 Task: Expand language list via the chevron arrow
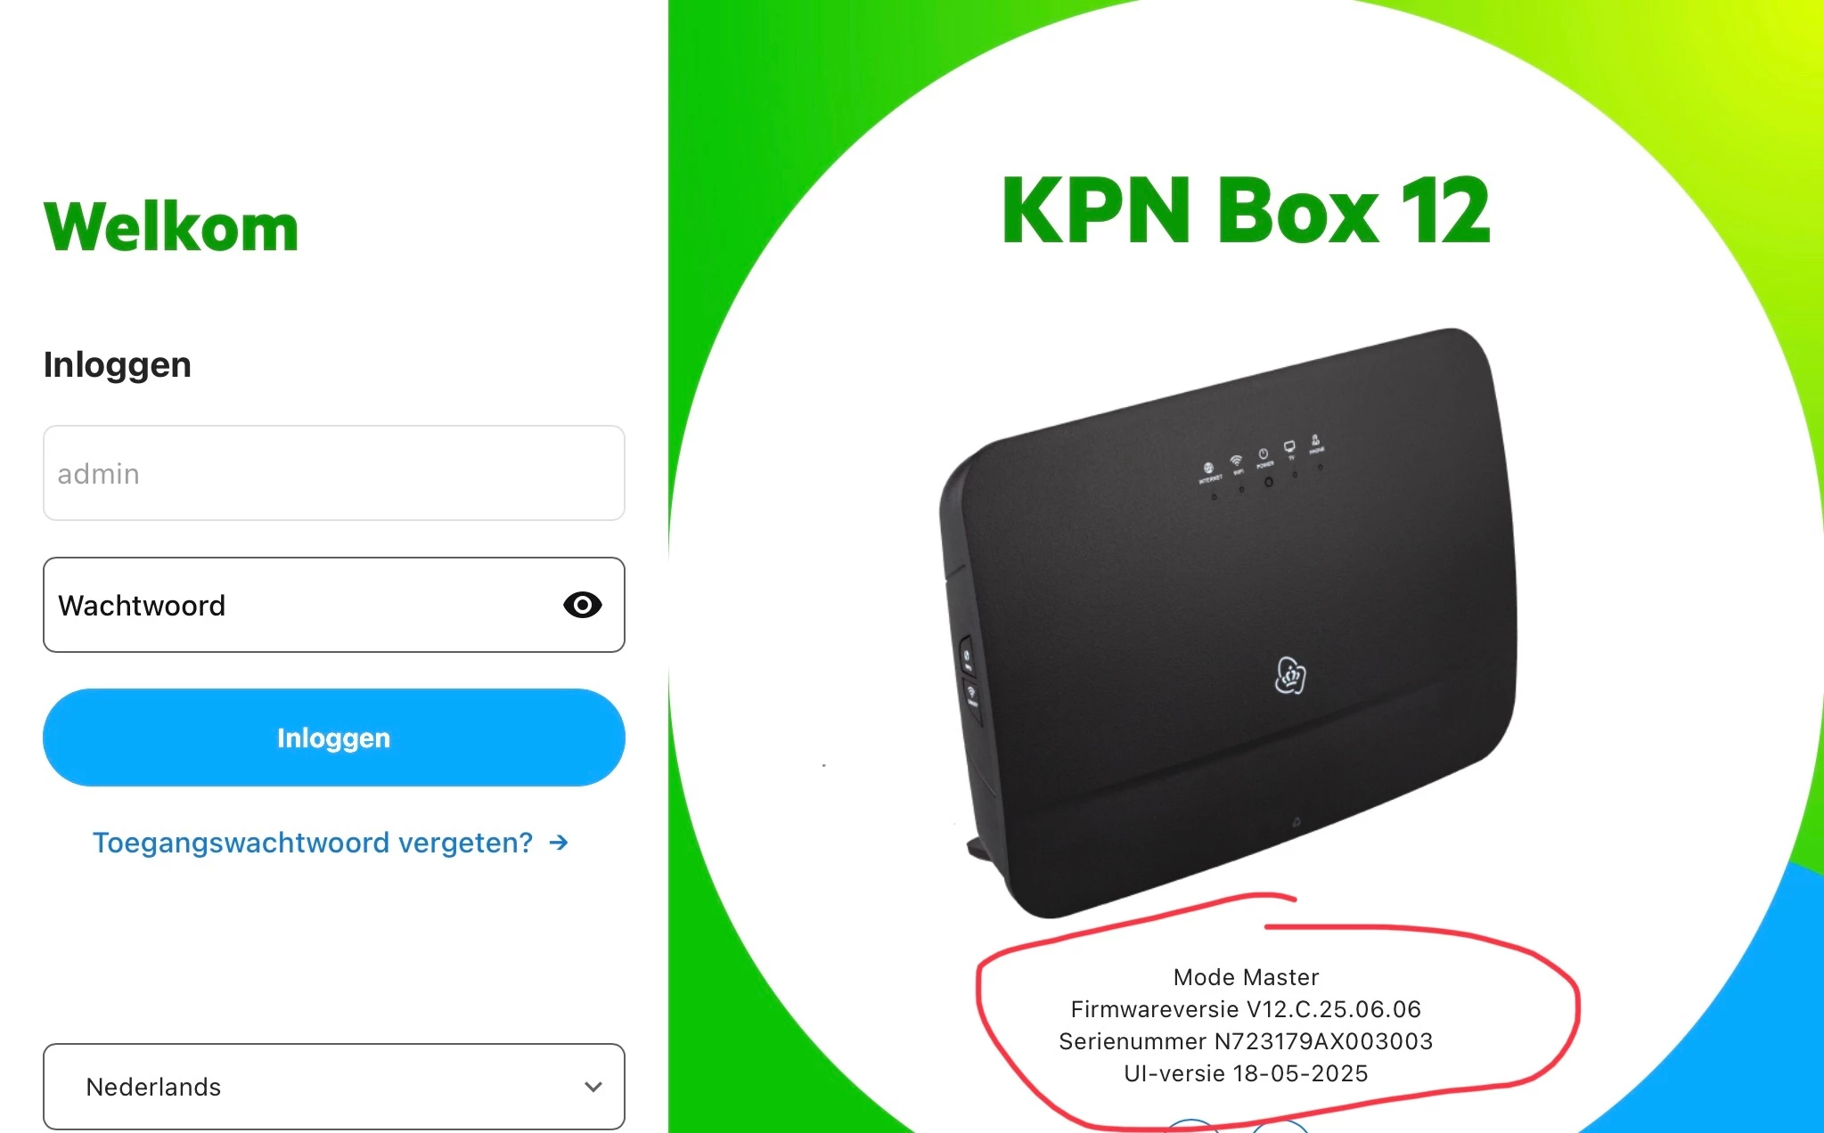click(593, 1087)
